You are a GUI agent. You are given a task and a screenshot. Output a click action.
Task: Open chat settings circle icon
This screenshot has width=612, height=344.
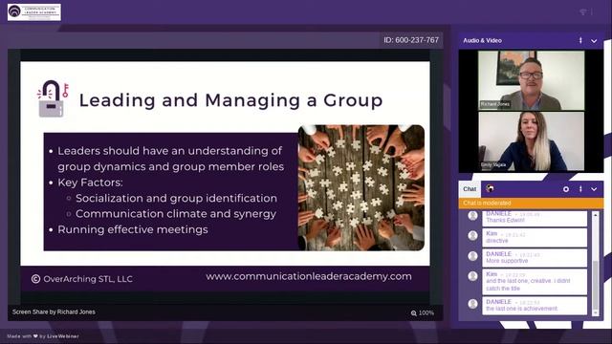[x=566, y=189]
